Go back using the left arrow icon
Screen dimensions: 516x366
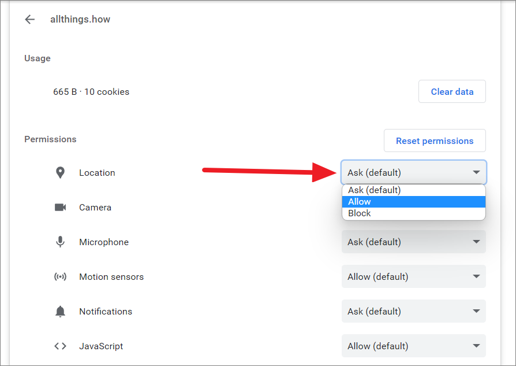(x=29, y=20)
